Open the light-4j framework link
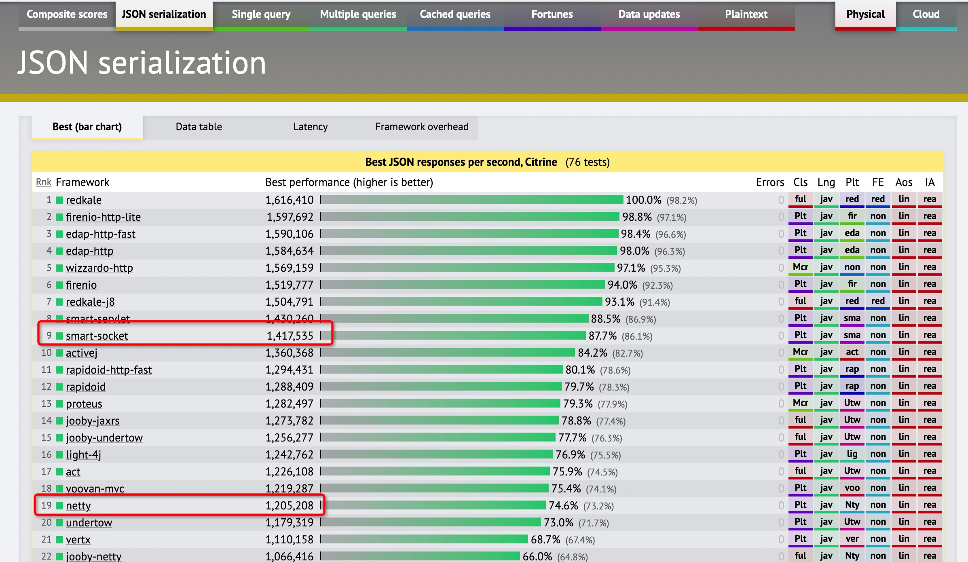The image size is (968, 562). coord(84,455)
